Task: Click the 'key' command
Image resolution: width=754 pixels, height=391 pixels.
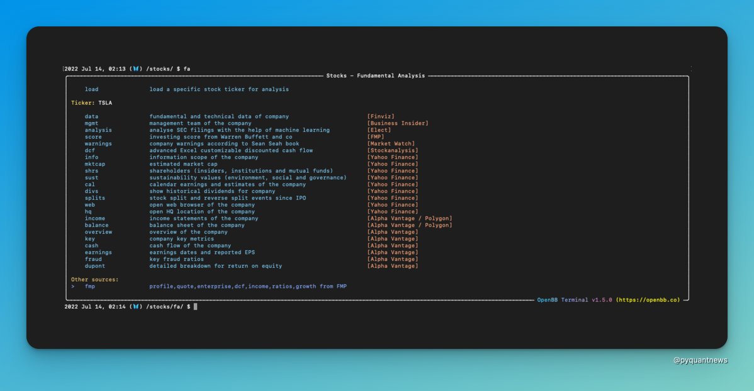Action: [90, 239]
